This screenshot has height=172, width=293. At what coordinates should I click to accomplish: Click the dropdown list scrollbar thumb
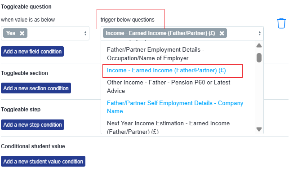pos(259,57)
